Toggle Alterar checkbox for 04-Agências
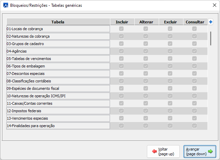The width and height of the screenshot is (220, 160). (x=146, y=51)
